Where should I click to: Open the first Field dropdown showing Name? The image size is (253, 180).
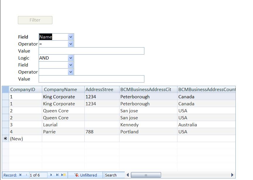(x=71, y=37)
